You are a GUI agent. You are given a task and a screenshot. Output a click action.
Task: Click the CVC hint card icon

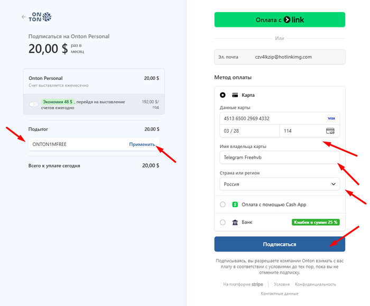tap(330, 131)
